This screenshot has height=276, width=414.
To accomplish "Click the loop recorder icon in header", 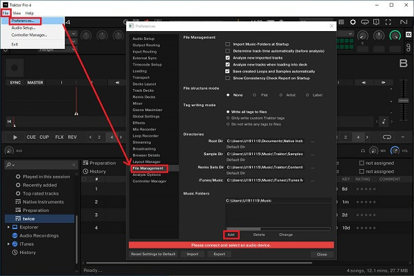I will 364,22.
